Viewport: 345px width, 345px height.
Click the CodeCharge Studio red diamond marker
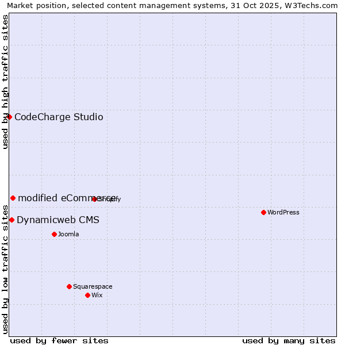pyautogui.click(x=9, y=117)
